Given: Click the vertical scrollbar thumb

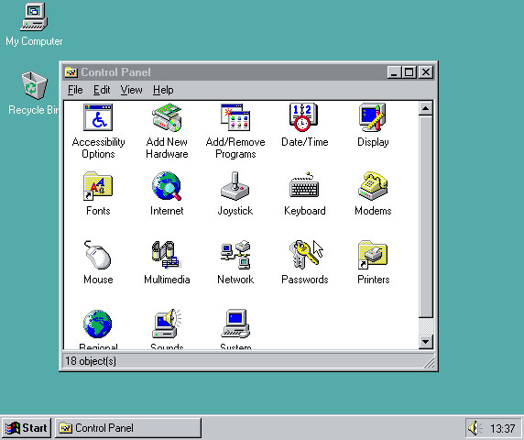Looking at the screenshot, I should click(425, 216).
